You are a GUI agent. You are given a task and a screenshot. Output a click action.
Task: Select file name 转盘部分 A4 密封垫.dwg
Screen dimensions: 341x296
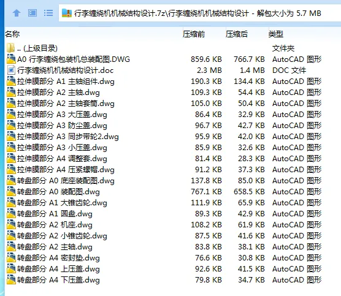pos(58,258)
